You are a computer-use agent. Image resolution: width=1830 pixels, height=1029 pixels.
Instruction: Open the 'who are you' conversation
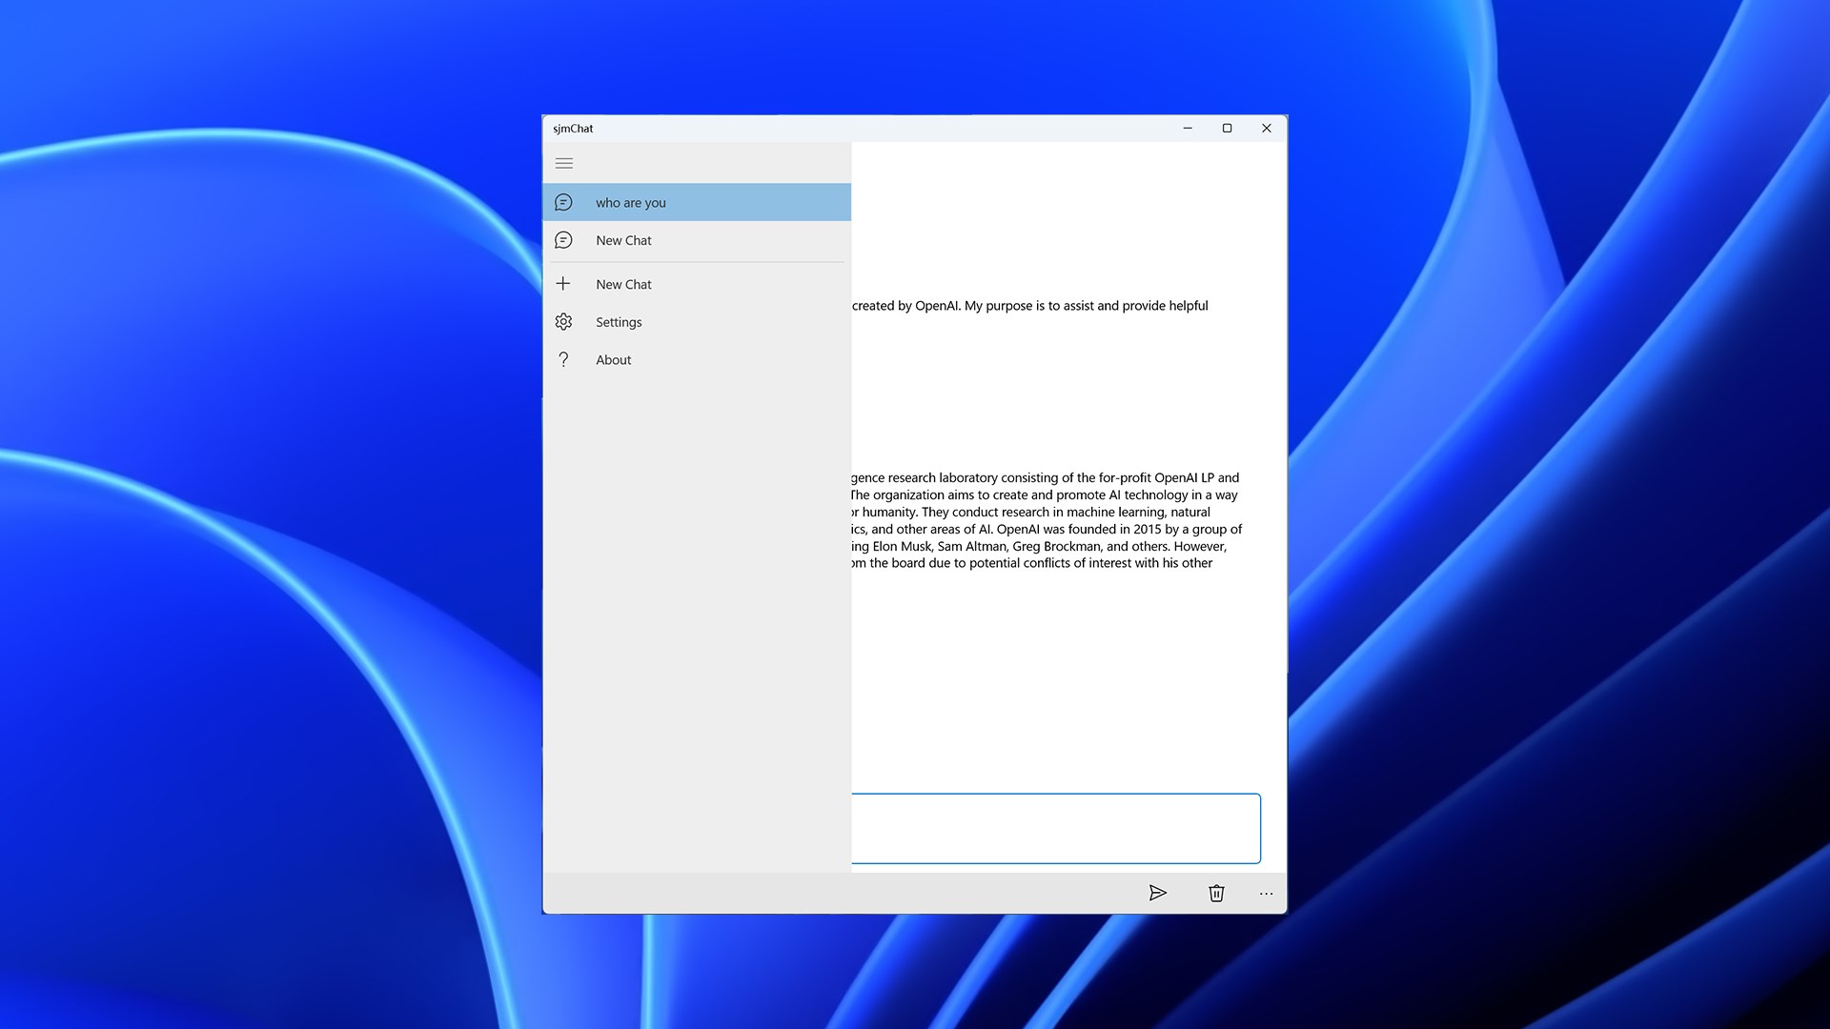click(697, 202)
